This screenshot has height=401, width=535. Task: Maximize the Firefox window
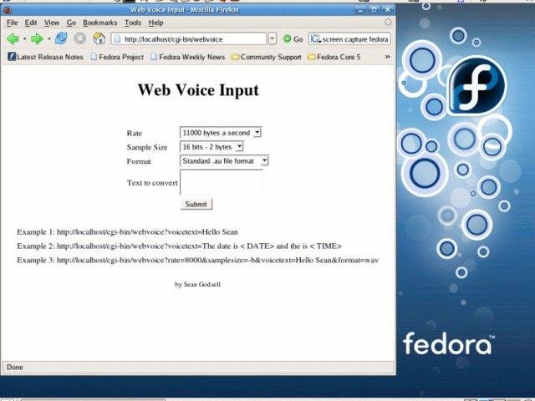374,9
